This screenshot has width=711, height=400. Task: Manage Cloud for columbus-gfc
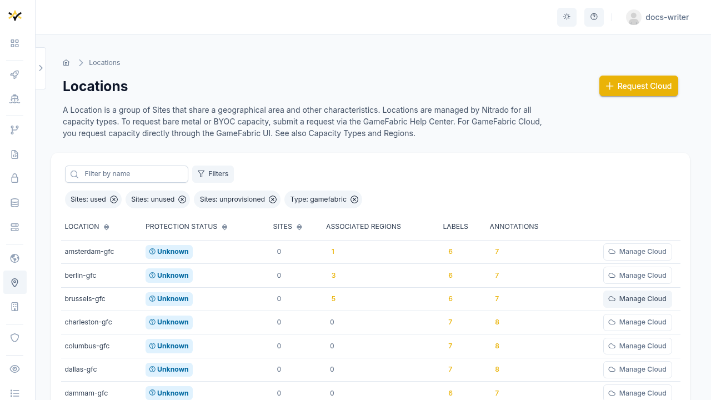tap(638, 346)
